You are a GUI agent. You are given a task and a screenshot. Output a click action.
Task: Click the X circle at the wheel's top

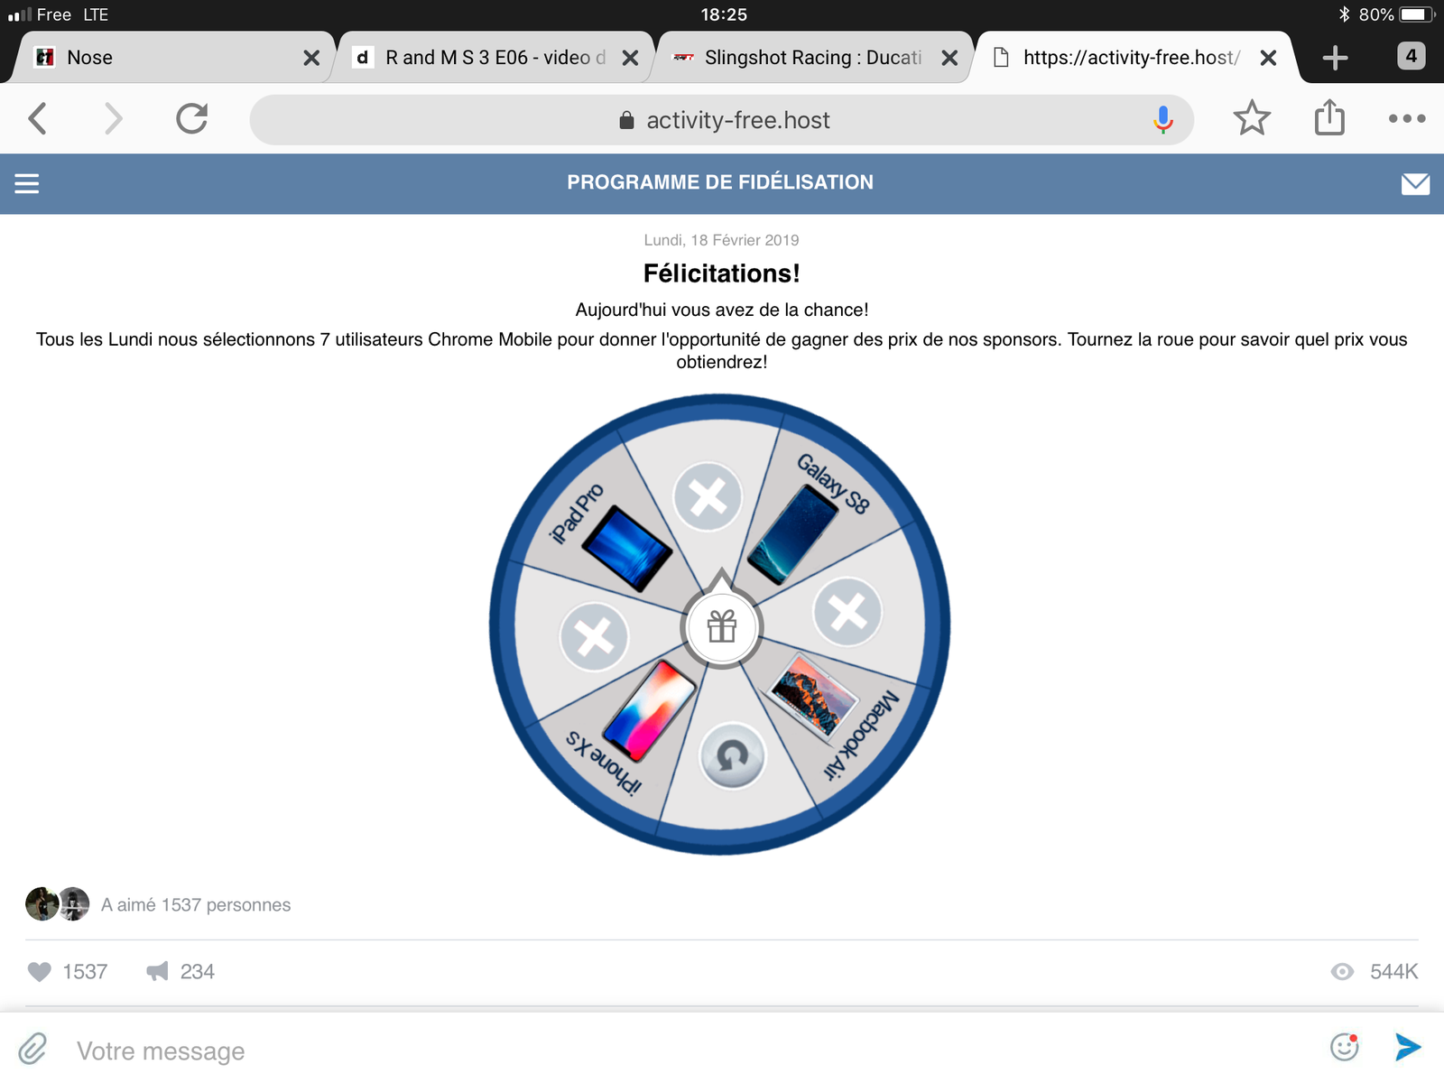click(x=708, y=496)
